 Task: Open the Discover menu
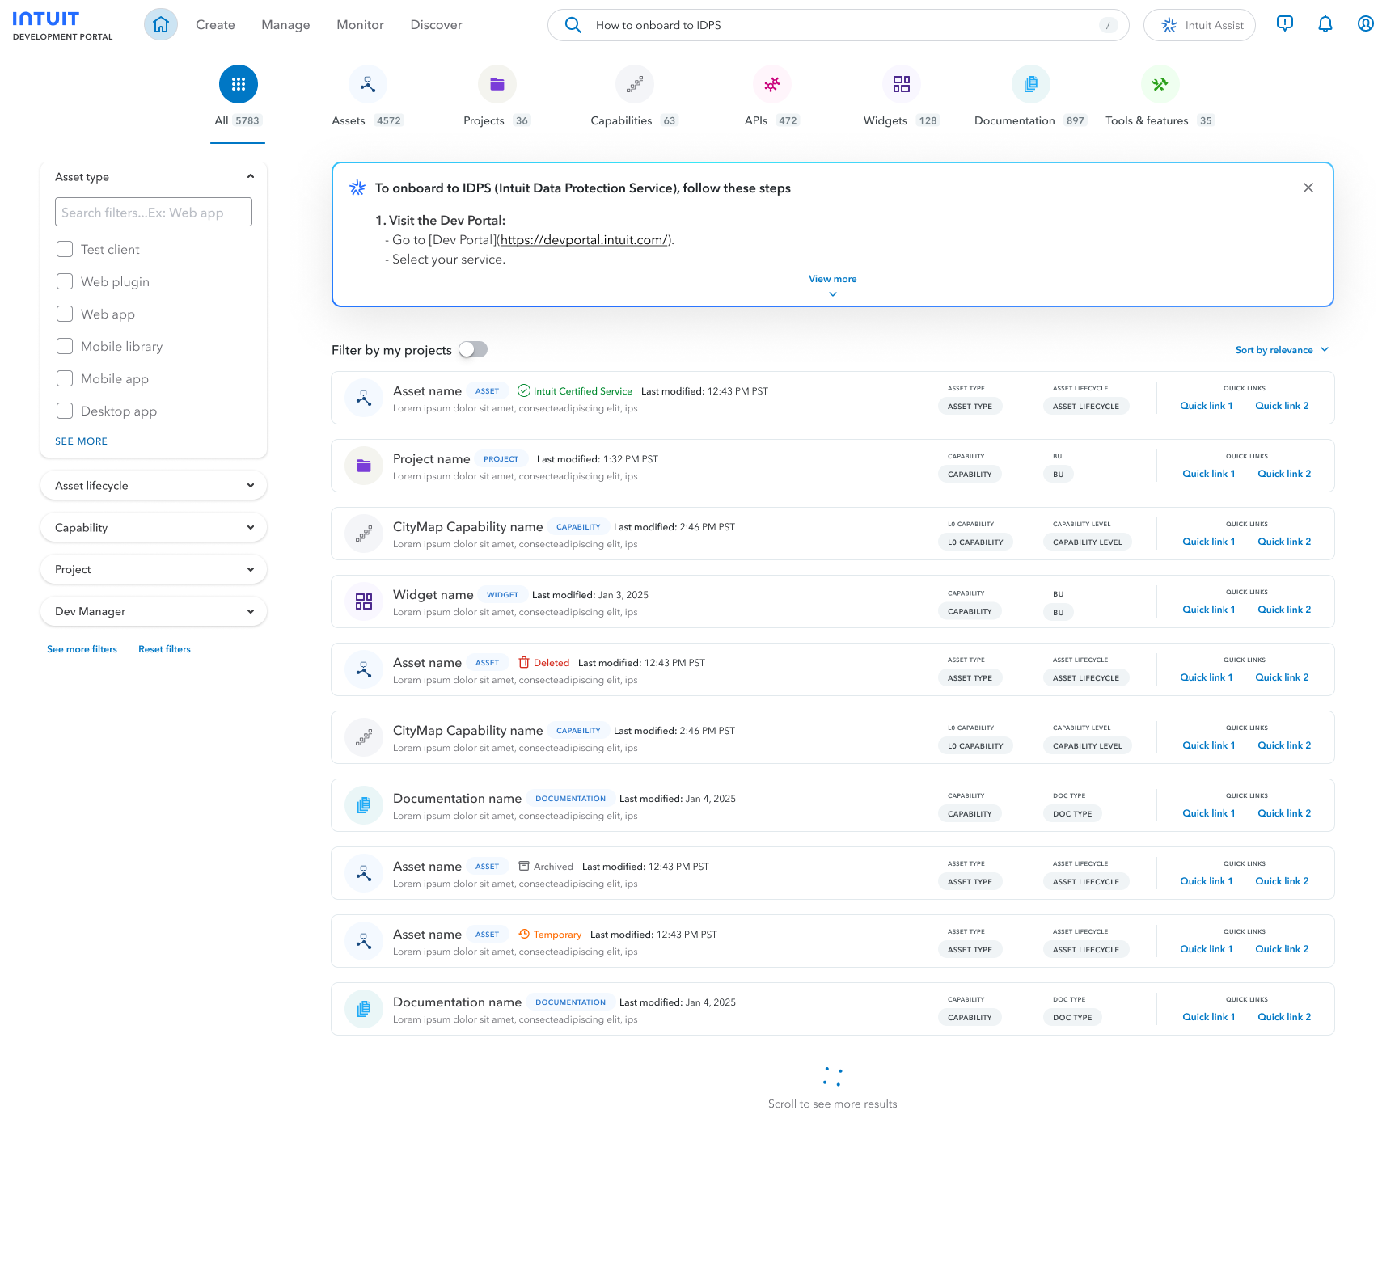point(436,25)
